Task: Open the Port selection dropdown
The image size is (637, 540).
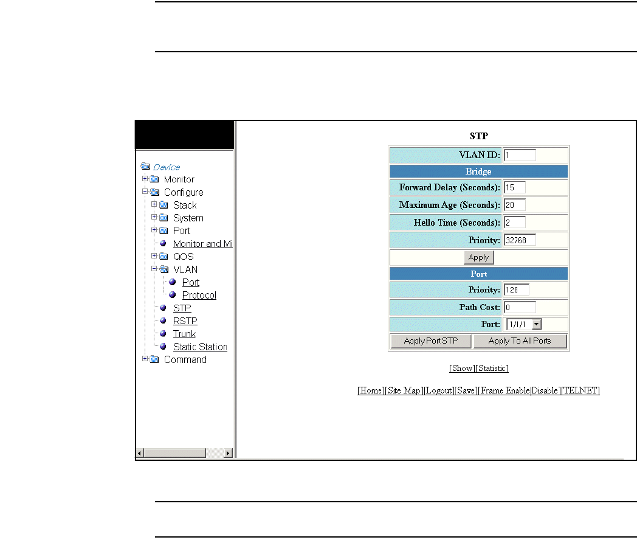Action: [537, 324]
